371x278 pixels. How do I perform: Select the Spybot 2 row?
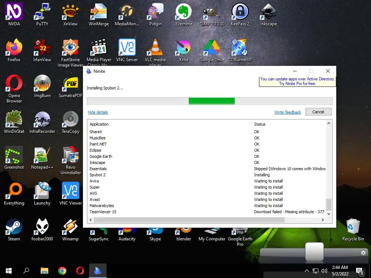(x=207, y=175)
